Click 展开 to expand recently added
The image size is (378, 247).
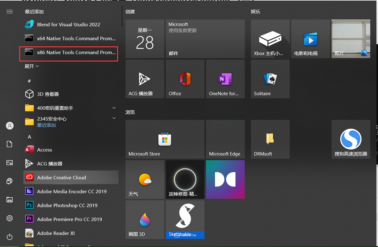click(x=32, y=66)
